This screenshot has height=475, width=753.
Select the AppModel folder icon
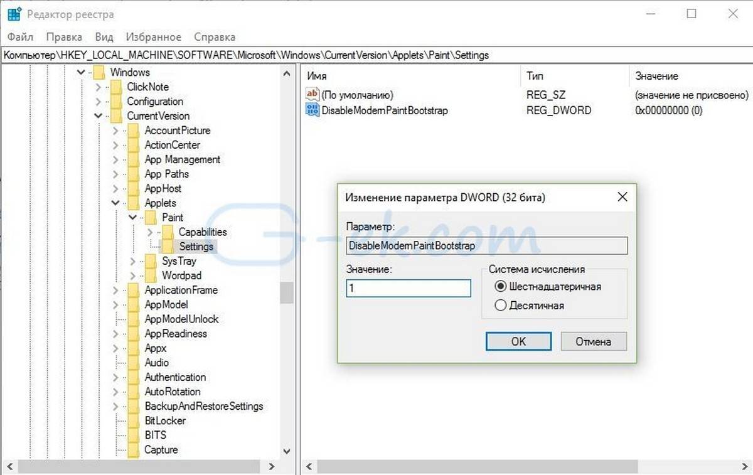[134, 304]
